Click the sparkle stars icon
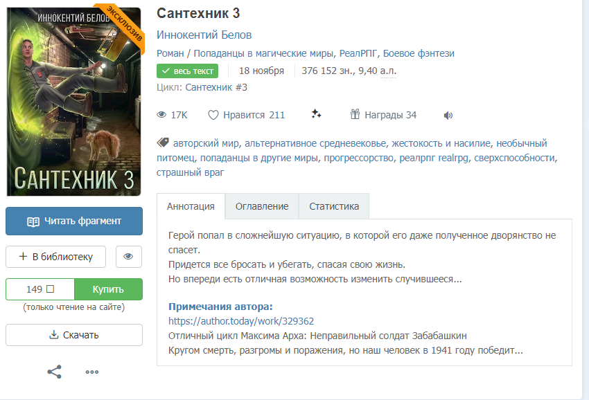 316,113
